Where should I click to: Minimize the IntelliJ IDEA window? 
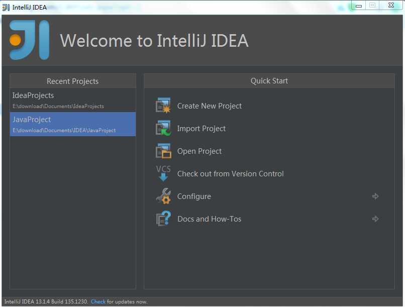(x=359, y=6)
